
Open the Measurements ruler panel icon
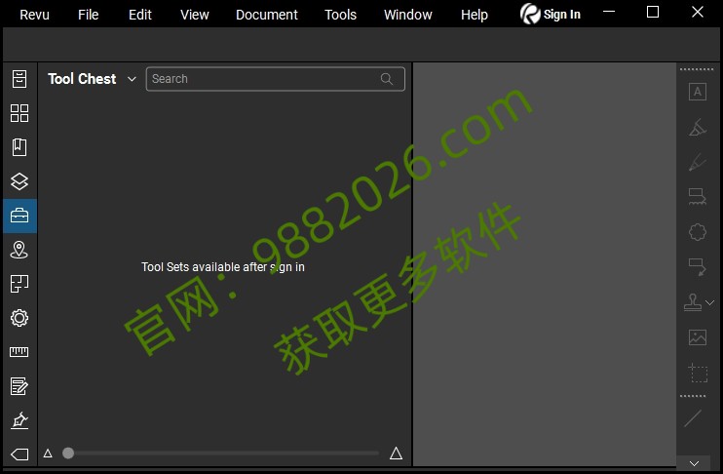[19, 352]
